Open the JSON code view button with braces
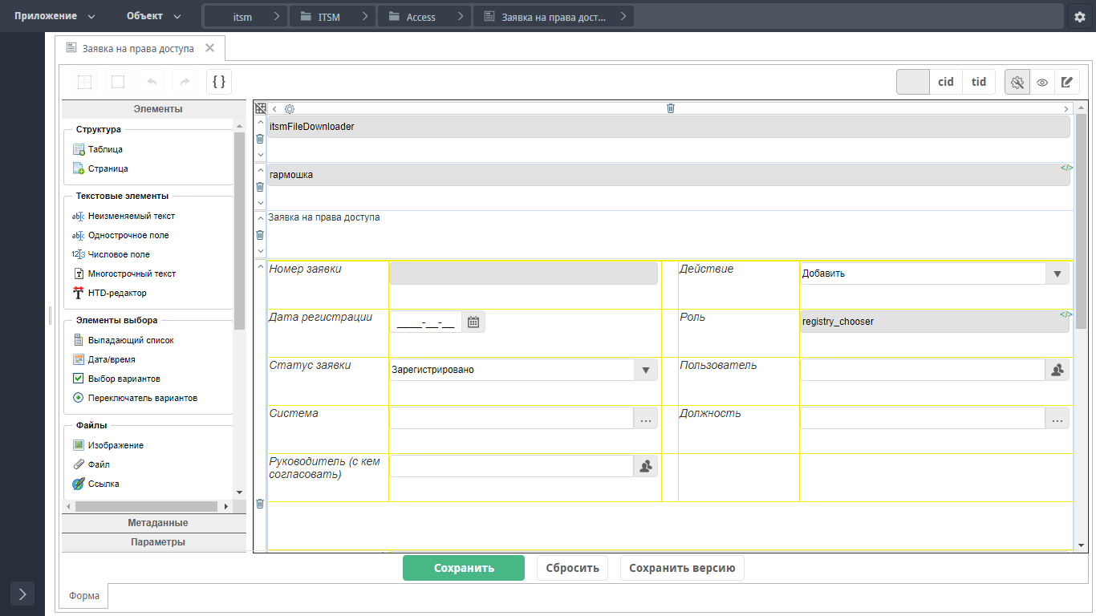1096x616 pixels. (219, 82)
